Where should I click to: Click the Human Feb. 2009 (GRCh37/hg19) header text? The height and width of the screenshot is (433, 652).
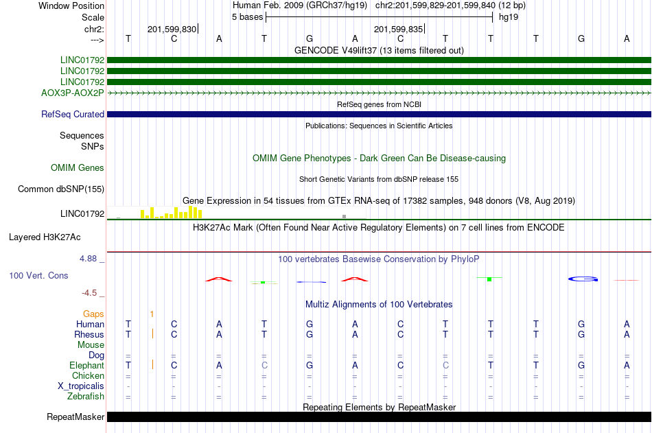click(x=300, y=5)
